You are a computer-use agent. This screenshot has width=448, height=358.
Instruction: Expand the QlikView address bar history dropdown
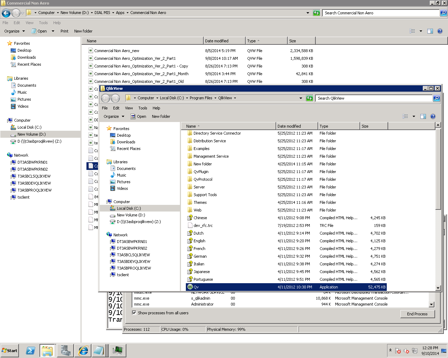[301, 98]
